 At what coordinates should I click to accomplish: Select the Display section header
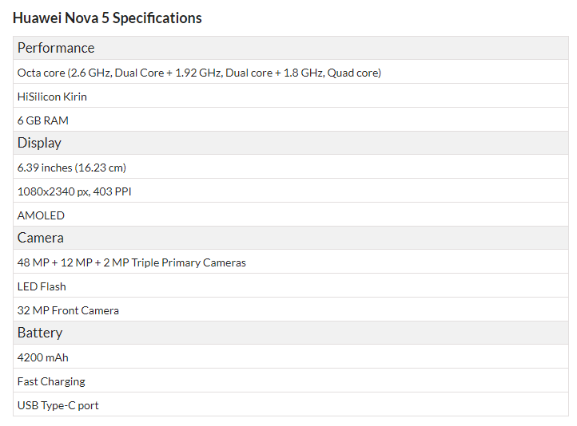[x=291, y=143]
